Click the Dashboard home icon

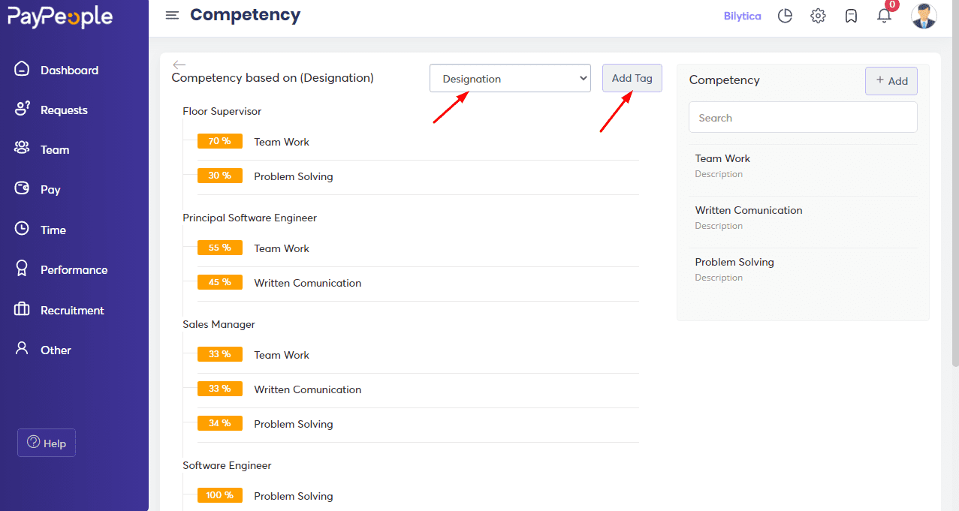pos(22,69)
